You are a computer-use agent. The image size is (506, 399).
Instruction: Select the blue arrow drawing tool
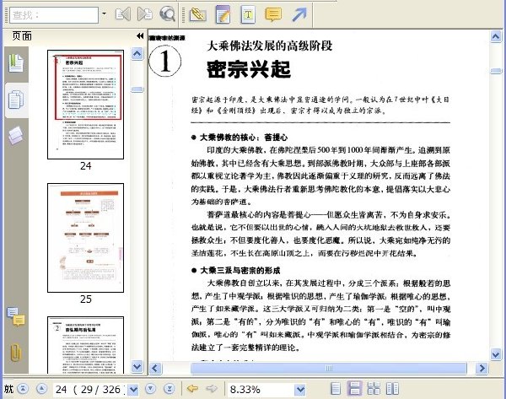click(299, 14)
